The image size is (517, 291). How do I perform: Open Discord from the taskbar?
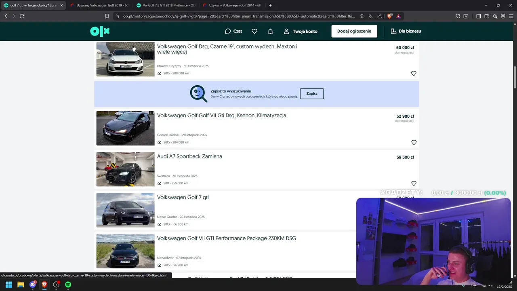[33, 285]
